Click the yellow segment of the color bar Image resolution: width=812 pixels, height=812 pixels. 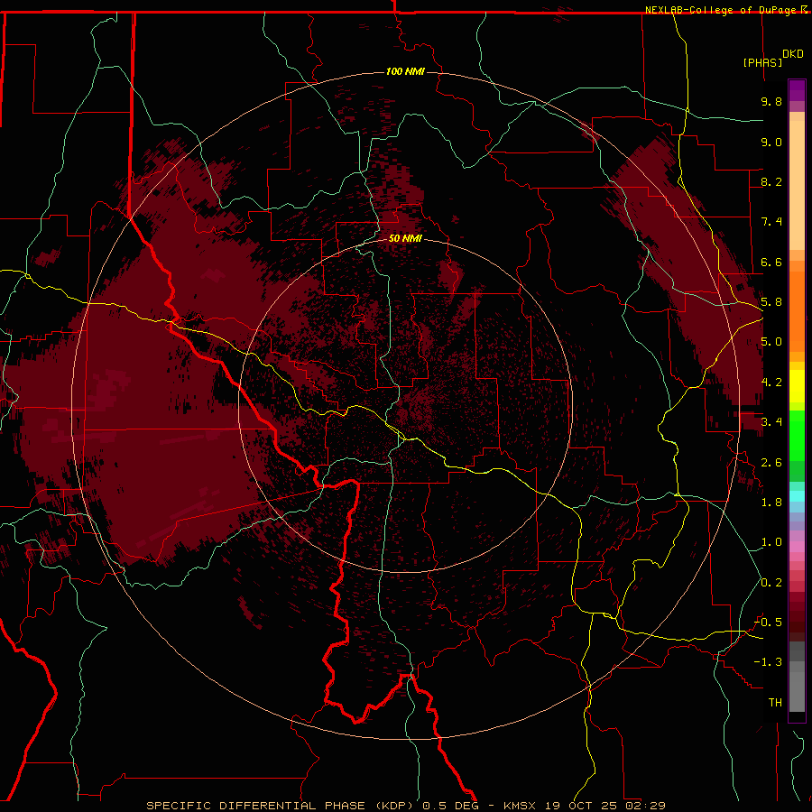(797, 386)
